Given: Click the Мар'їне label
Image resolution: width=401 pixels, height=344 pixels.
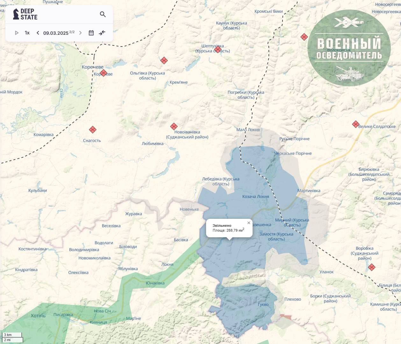Looking at the screenshot, I should [x=133, y=318].
